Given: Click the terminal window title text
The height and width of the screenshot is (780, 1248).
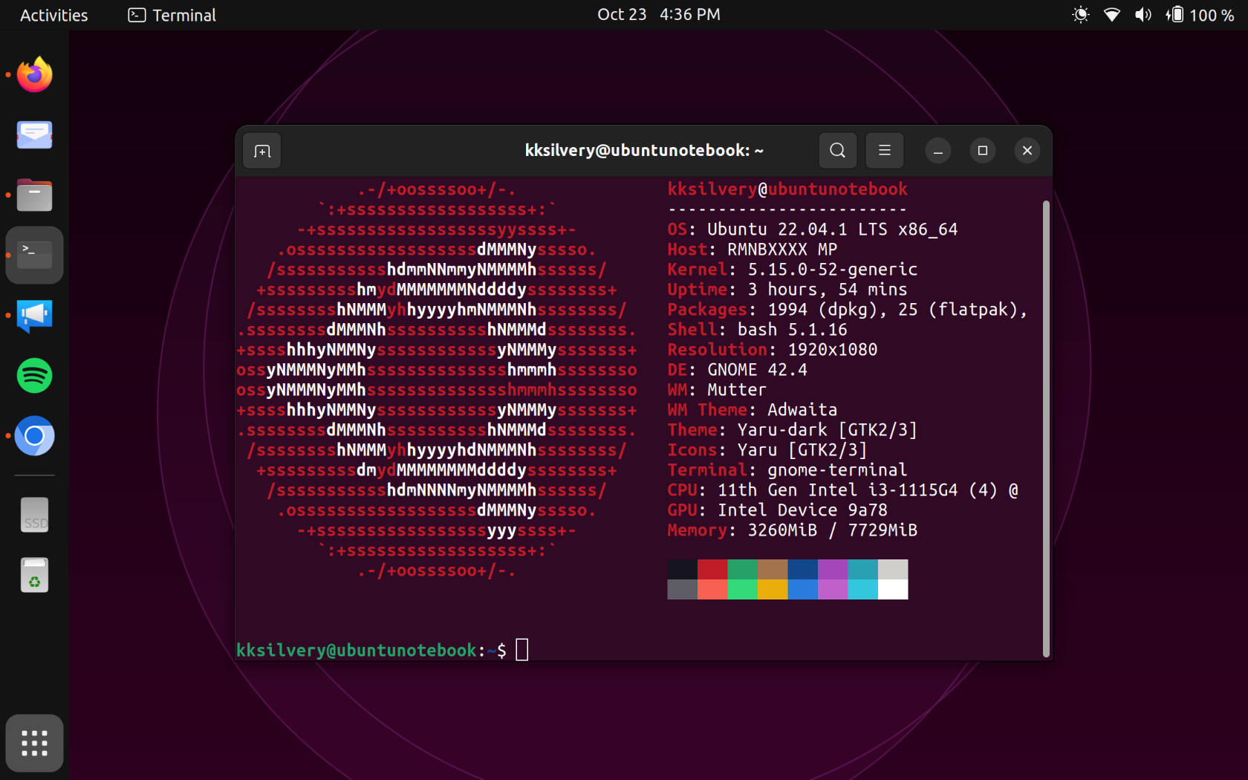Looking at the screenshot, I should pyautogui.click(x=644, y=151).
